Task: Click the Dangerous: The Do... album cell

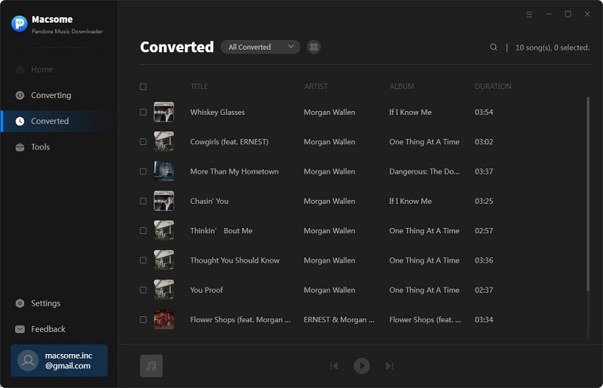Action: click(x=424, y=171)
